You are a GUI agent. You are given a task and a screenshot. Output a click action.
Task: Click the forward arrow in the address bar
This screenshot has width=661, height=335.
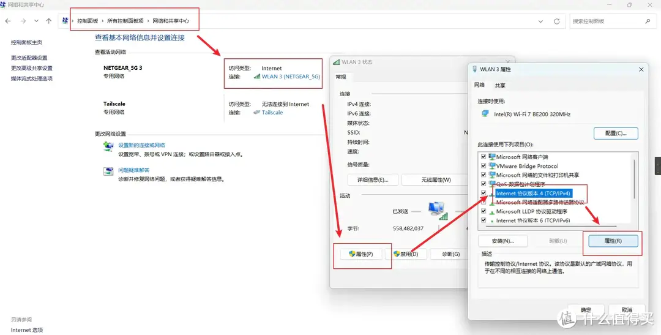pyautogui.click(x=23, y=21)
